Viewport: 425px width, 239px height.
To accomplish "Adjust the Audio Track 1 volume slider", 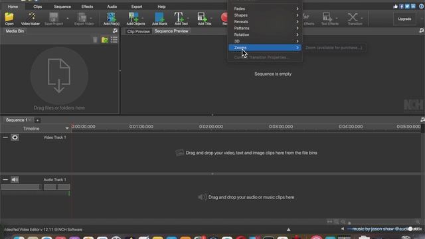I will pyautogui.click(x=21, y=187).
